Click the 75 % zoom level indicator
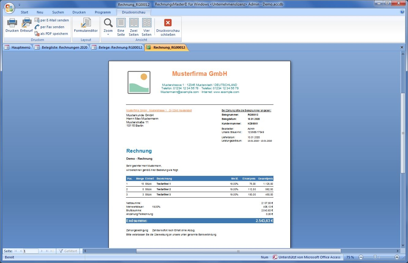Image resolution: width=408 pixels, height=263 pixels. click(x=350, y=257)
